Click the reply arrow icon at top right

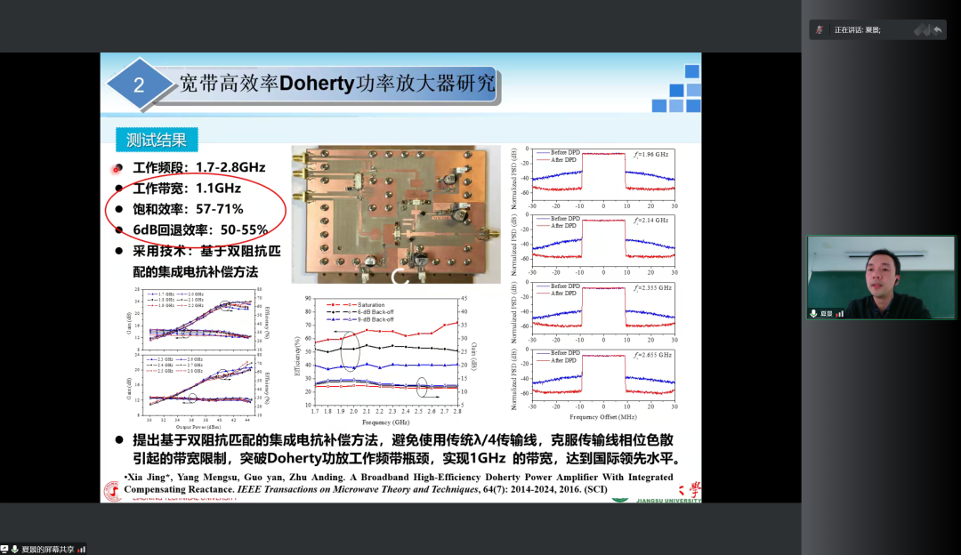(x=936, y=30)
